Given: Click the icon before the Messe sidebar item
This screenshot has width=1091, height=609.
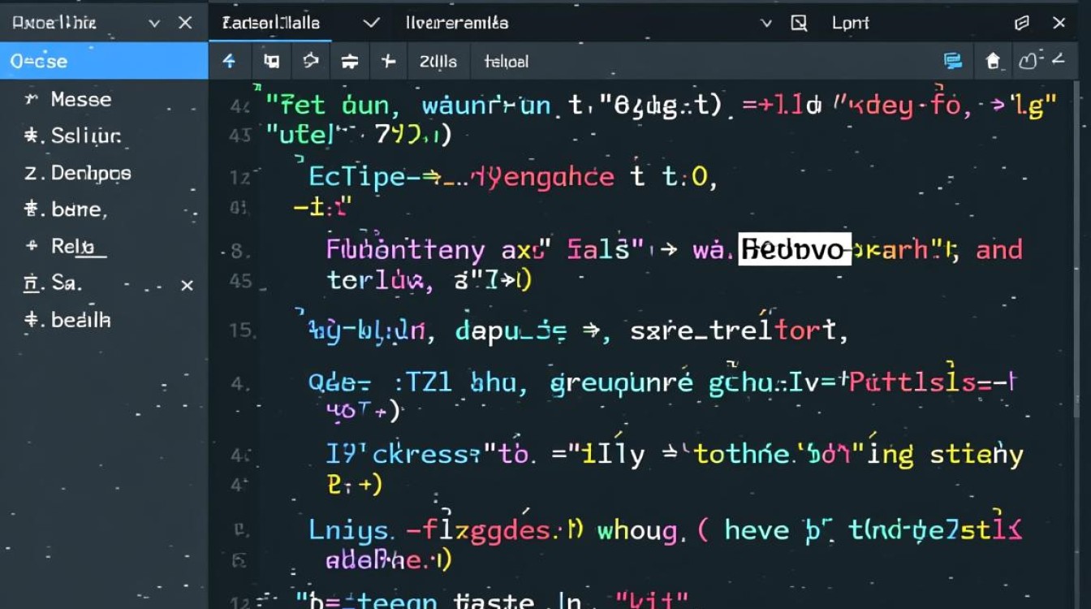Looking at the screenshot, I should click(32, 99).
